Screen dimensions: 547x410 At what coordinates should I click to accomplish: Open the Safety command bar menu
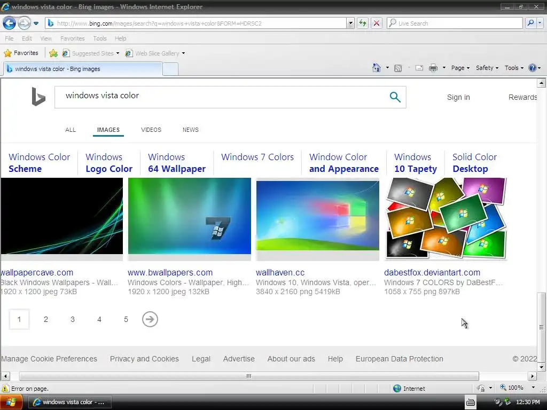click(487, 68)
